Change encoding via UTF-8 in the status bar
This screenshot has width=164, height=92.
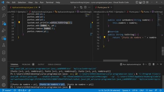pos(135,90)
